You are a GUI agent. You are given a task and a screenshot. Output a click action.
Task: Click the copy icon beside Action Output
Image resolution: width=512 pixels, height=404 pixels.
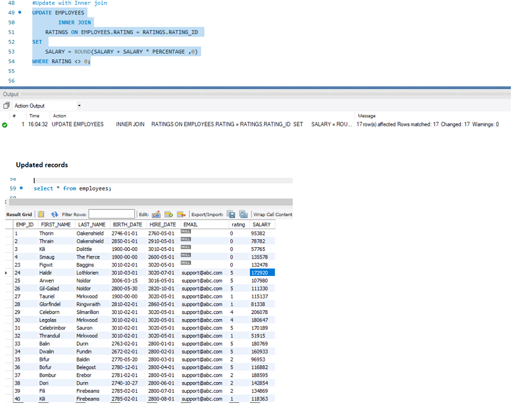[6, 106]
